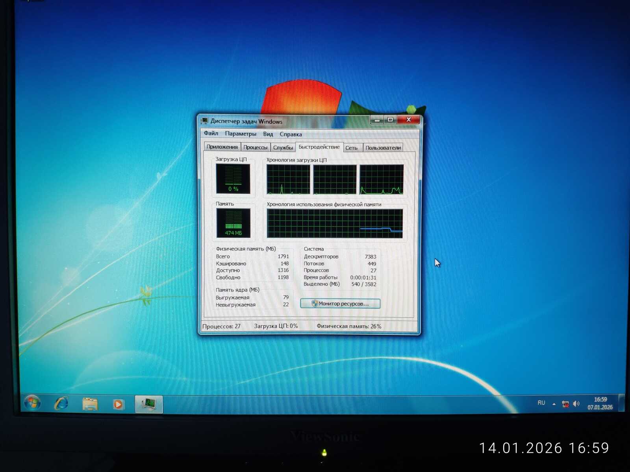Click status bar text Процессов: 27
This screenshot has width=630, height=472.
point(221,326)
